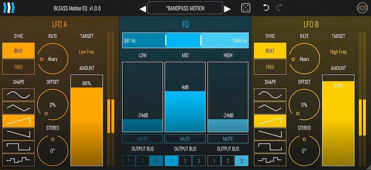Open the round settings icon at top right
Image resolution: width=371 pixels, height=170 pixels.
tap(362, 8)
